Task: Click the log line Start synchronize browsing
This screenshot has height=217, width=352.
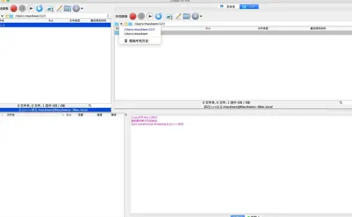Action: 157,124
